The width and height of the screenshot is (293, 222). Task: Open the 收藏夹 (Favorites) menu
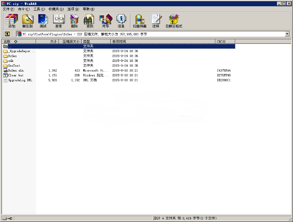point(56,9)
